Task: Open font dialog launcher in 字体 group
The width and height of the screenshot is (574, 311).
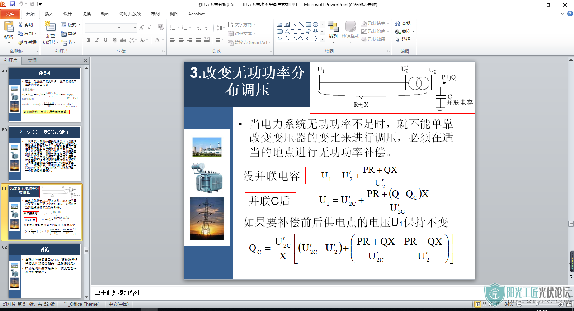Action: click(163, 51)
